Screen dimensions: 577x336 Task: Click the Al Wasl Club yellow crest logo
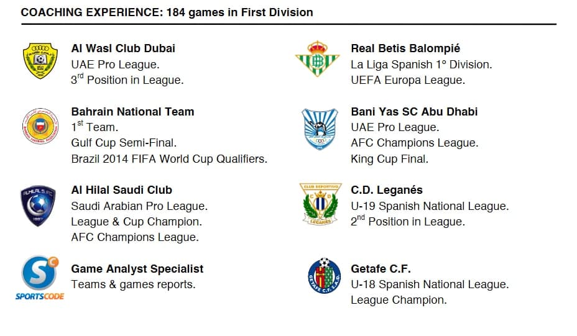pos(40,61)
